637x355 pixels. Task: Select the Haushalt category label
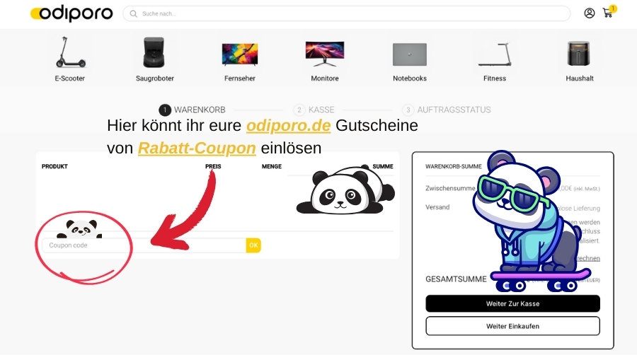pos(579,78)
